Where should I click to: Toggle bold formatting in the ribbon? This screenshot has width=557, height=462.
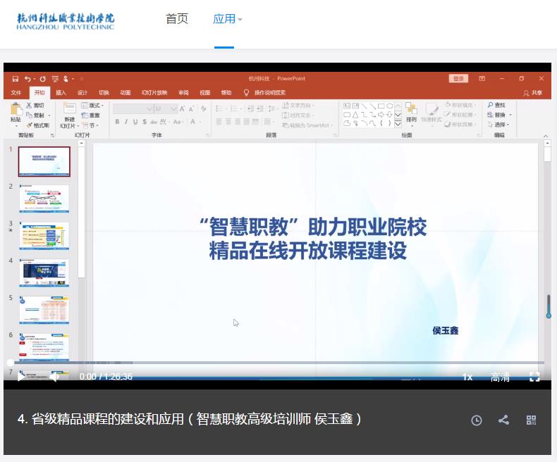[x=117, y=122]
